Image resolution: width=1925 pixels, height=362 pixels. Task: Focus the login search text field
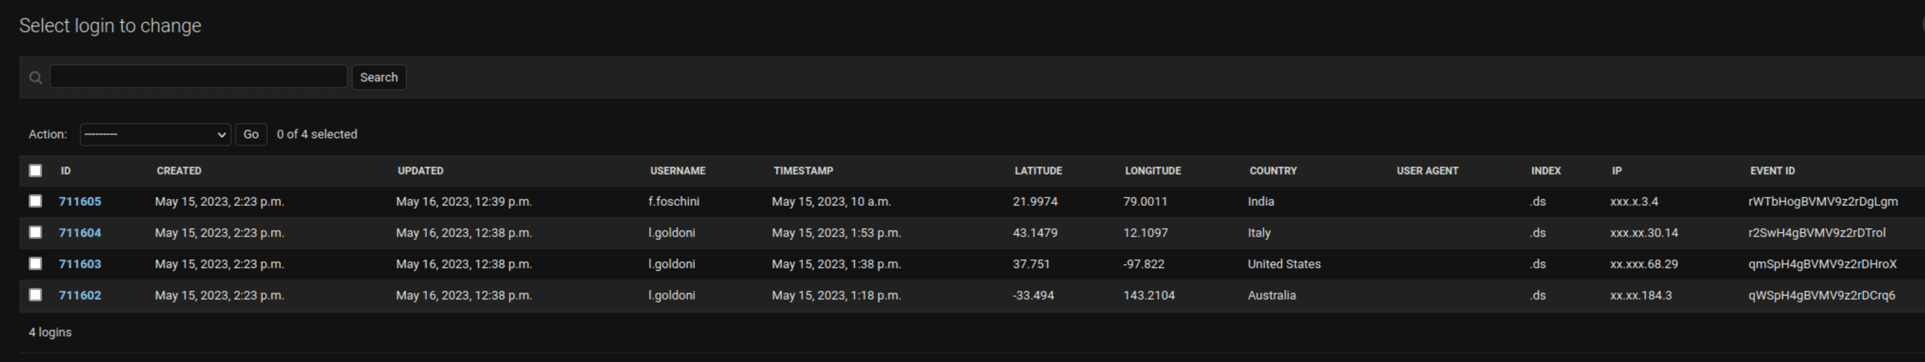(x=199, y=77)
